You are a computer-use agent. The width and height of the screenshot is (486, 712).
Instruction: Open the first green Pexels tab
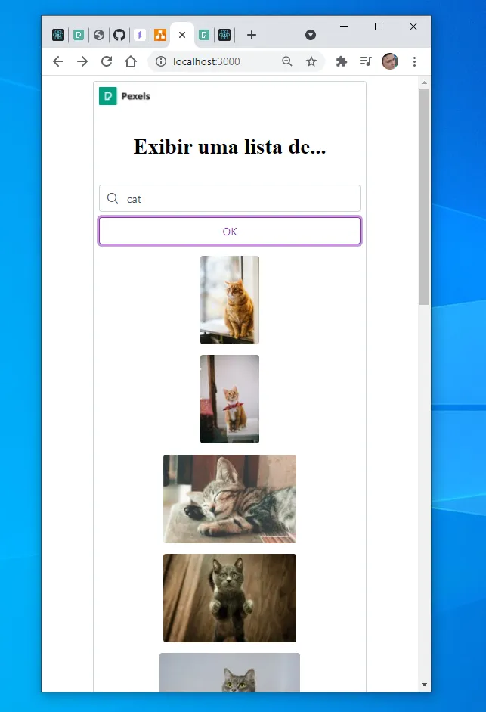click(79, 35)
